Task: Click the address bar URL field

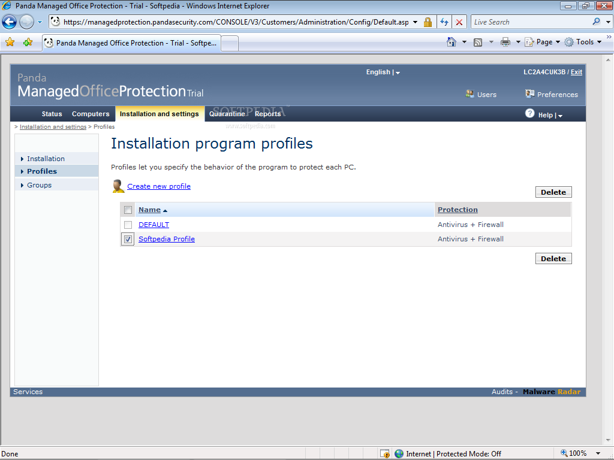Action: tap(236, 22)
